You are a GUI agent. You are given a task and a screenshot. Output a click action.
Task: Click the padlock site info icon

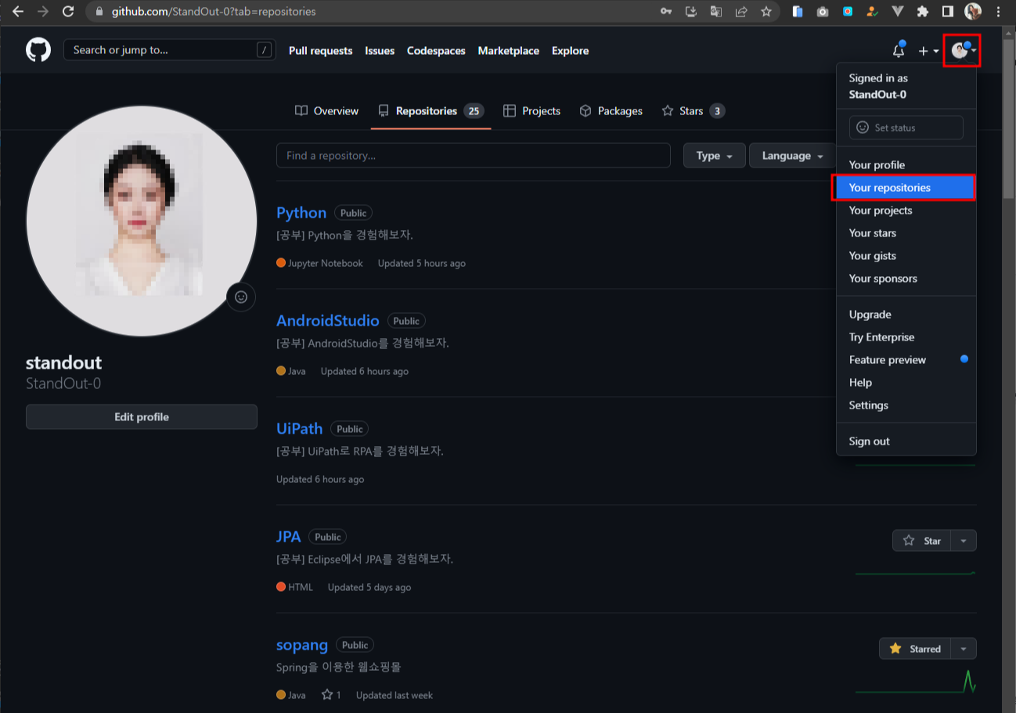[x=99, y=12]
